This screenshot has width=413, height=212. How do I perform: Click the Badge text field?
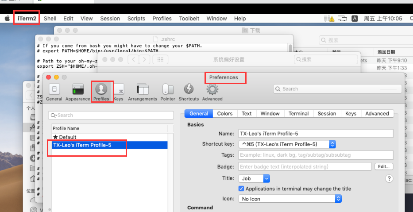[305, 166]
